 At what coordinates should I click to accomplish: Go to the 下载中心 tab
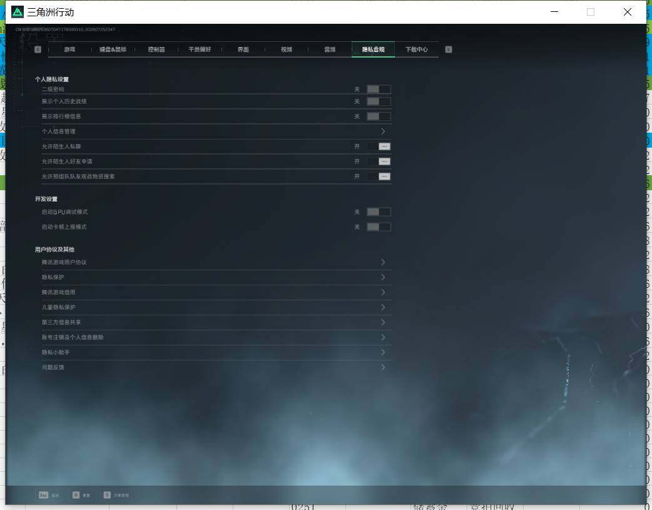click(417, 49)
